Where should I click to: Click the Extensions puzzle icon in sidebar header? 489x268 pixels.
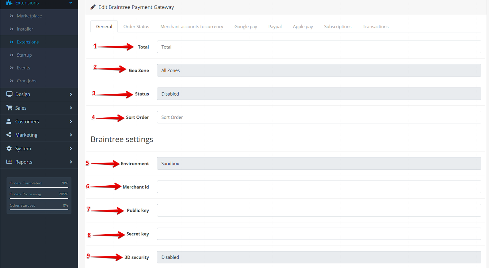click(9, 3)
